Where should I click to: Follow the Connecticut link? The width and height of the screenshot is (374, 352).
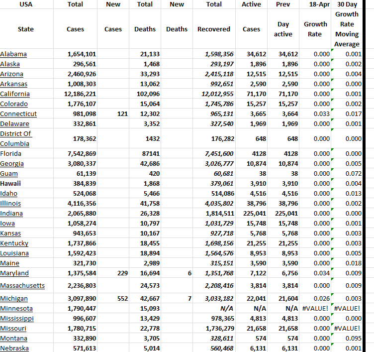(x=18, y=114)
